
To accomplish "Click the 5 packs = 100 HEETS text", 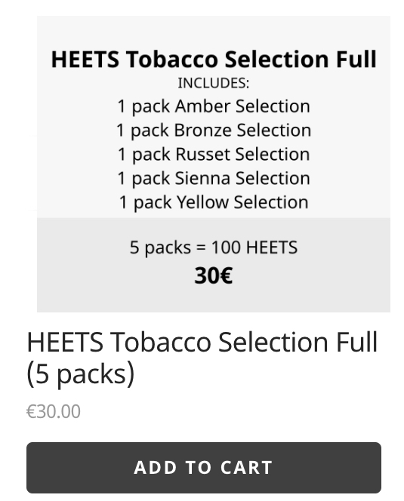I will click(x=214, y=247).
